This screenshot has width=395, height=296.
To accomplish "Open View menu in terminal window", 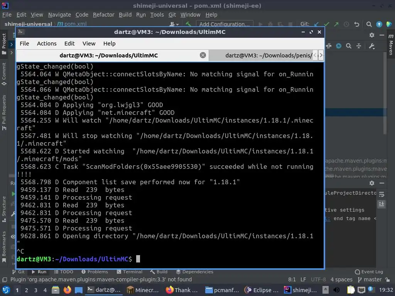I will (x=89, y=44).
